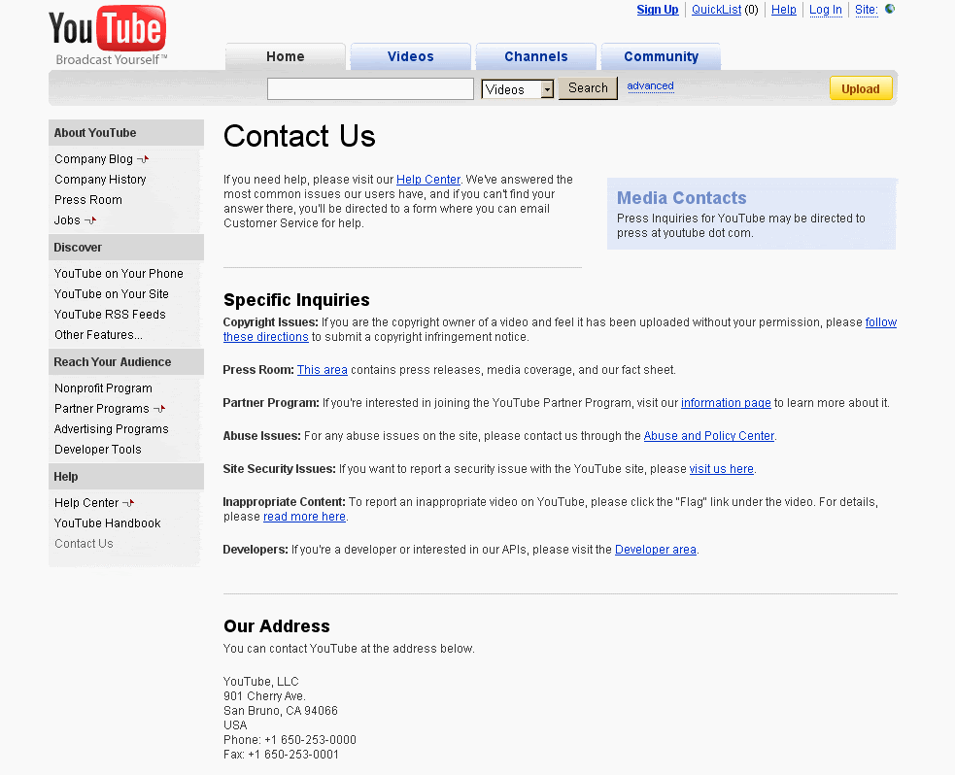Open the Videos search type dropdown

tap(547, 89)
